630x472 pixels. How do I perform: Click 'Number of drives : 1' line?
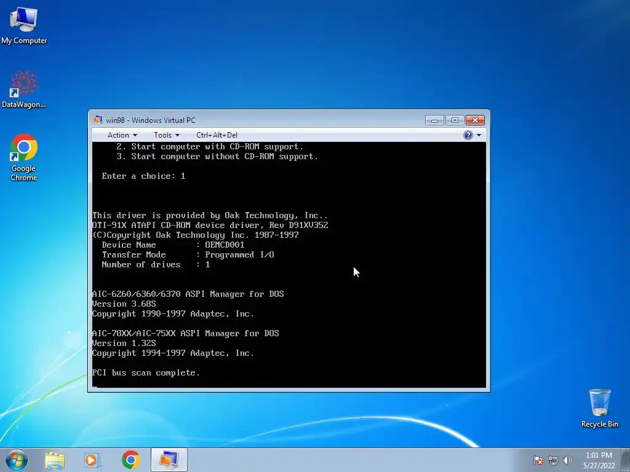tap(156, 264)
